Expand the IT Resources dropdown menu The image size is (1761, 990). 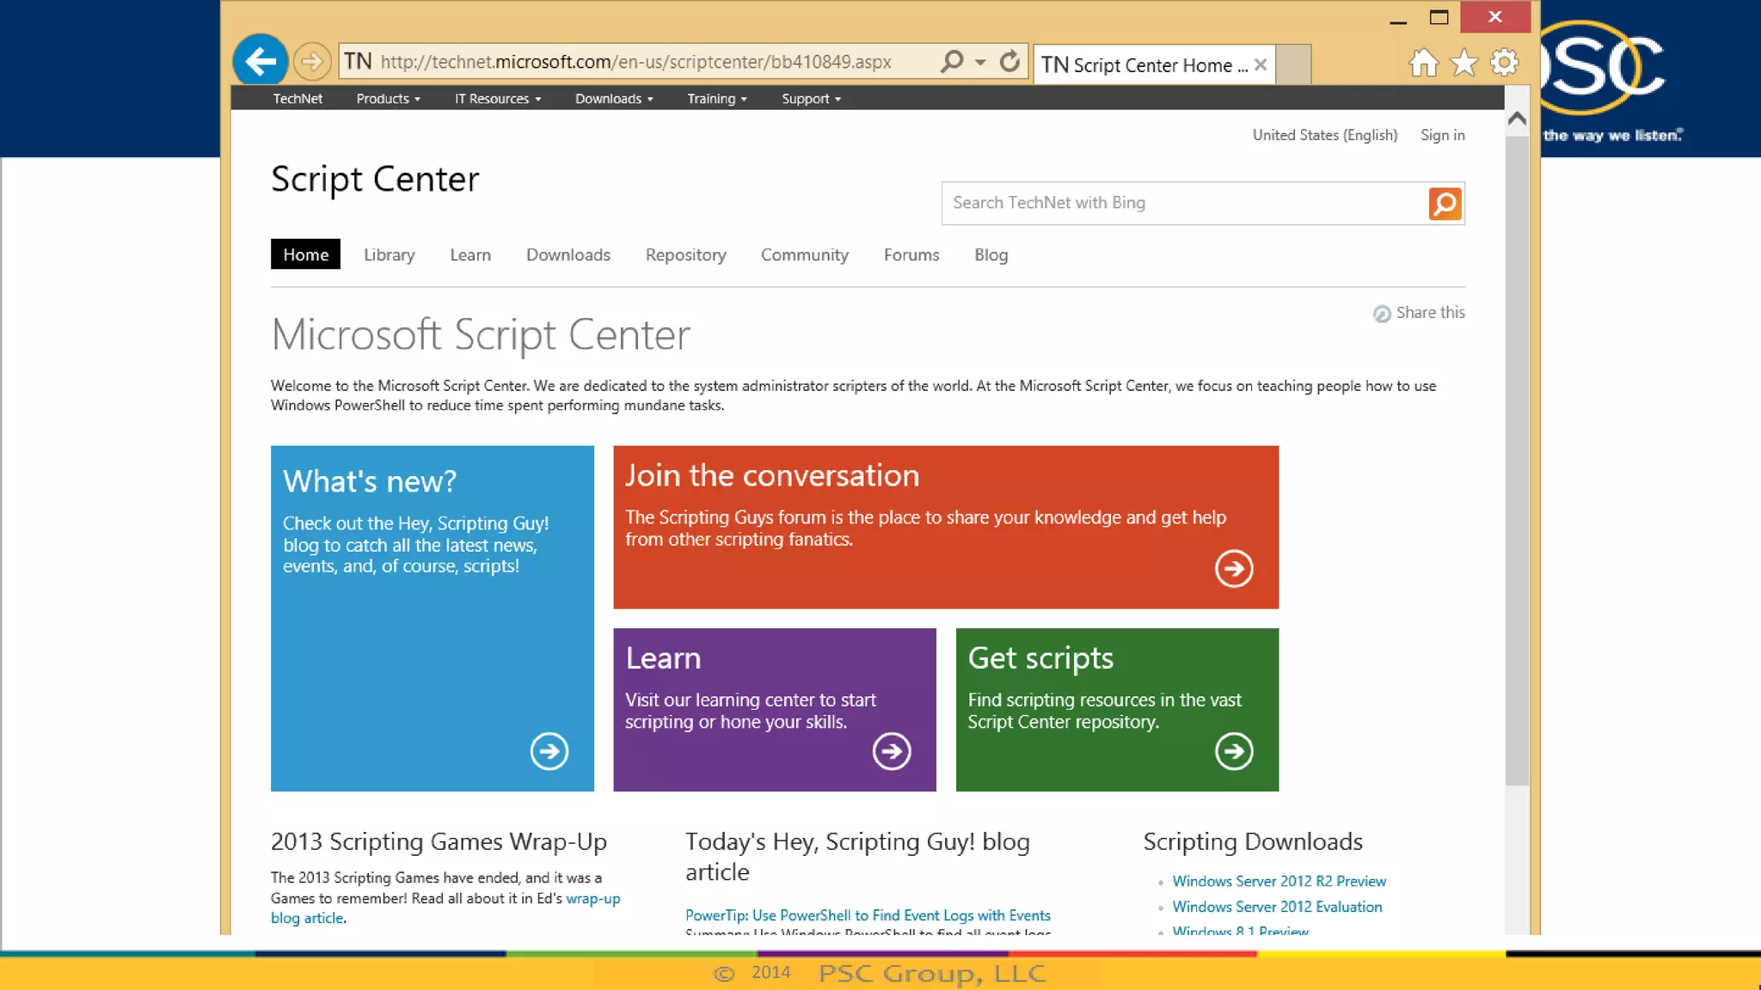[x=497, y=99]
